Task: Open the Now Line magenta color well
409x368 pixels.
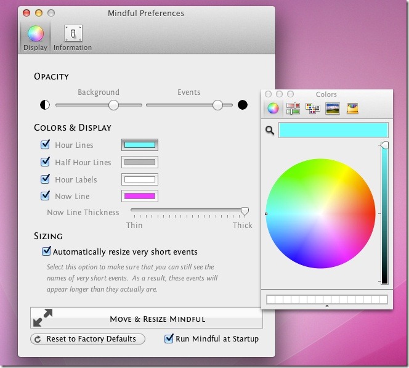Action: [x=140, y=196]
